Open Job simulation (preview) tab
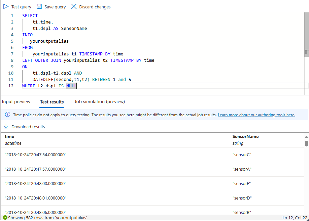309x221 pixels. 100,102
